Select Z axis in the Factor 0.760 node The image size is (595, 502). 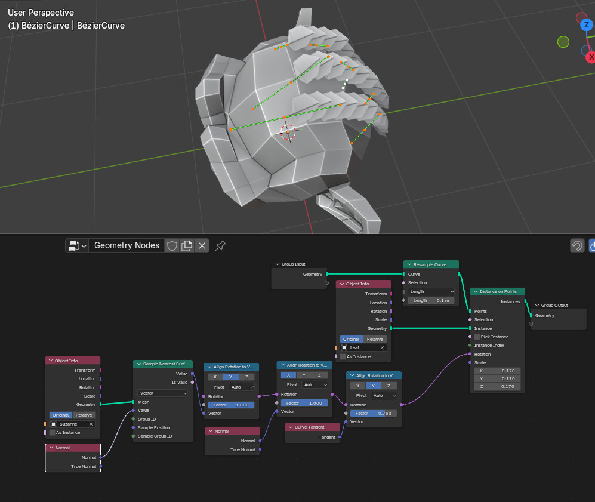[x=389, y=386]
